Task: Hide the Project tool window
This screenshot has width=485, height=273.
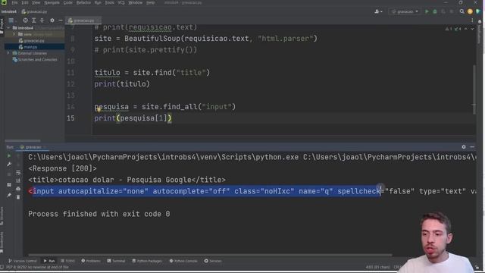Action: coord(61,20)
